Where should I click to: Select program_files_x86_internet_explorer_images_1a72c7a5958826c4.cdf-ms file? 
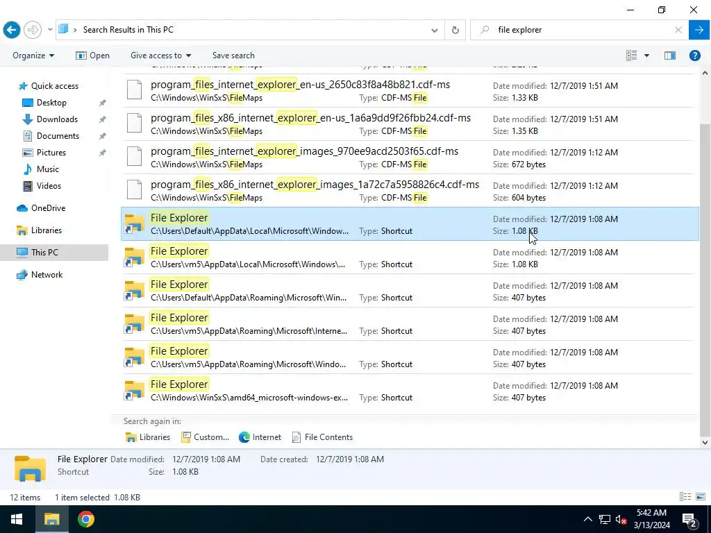[x=408, y=191]
